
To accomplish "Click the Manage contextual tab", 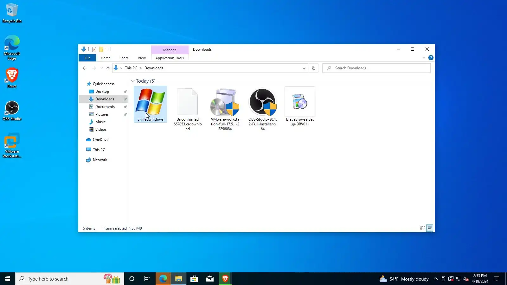I will click(x=170, y=50).
